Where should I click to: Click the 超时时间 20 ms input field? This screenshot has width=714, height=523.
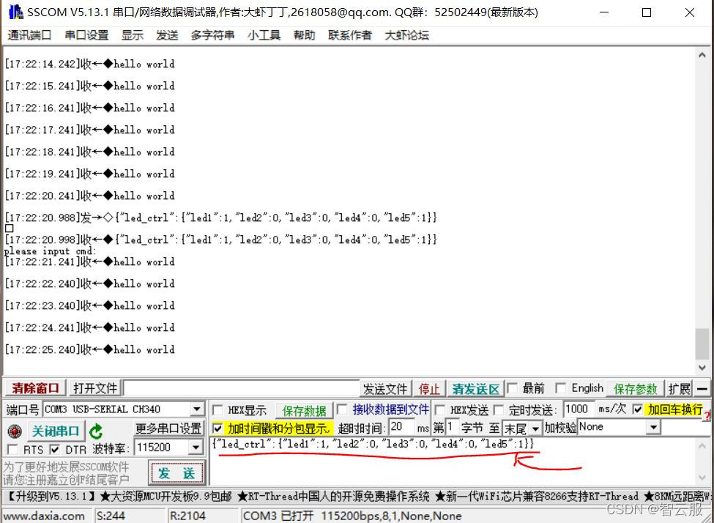pos(401,427)
